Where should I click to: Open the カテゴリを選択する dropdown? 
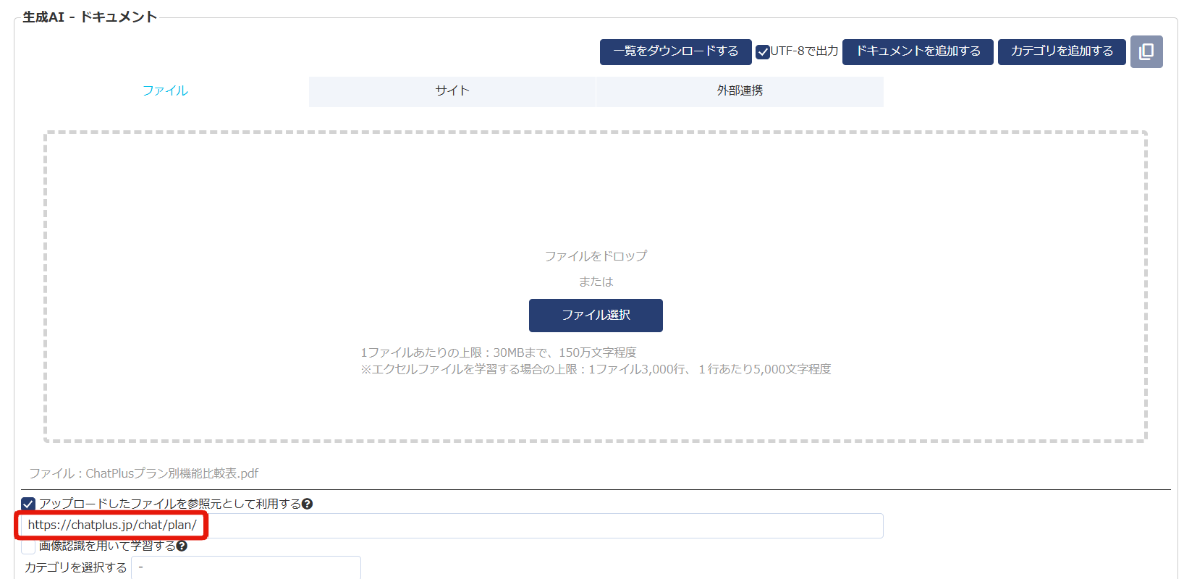click(245, 567)
